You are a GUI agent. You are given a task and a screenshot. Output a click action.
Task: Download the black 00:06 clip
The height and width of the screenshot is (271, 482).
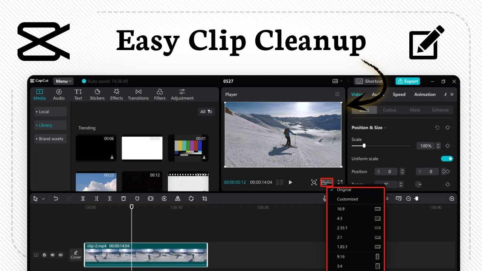point(112,157)
